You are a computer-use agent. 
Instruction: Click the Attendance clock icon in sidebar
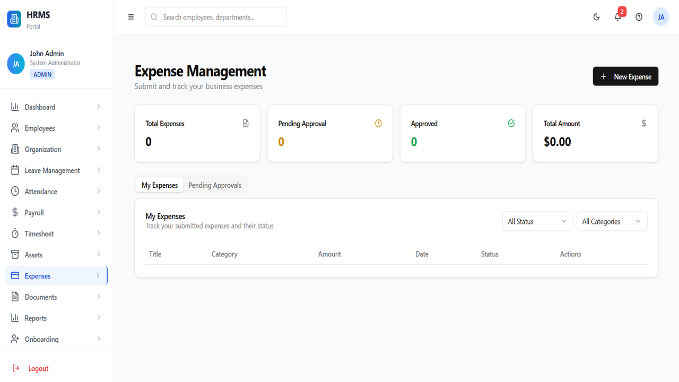pyautogui.click(x=15, y=191)
